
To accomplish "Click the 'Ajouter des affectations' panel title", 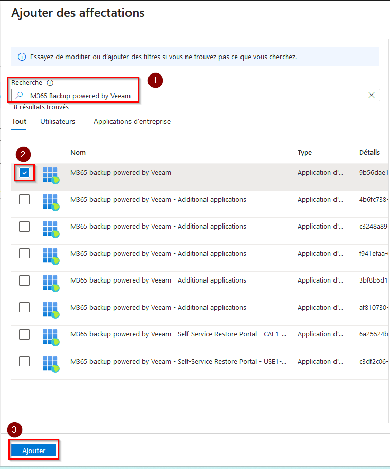I will point(78,13).
